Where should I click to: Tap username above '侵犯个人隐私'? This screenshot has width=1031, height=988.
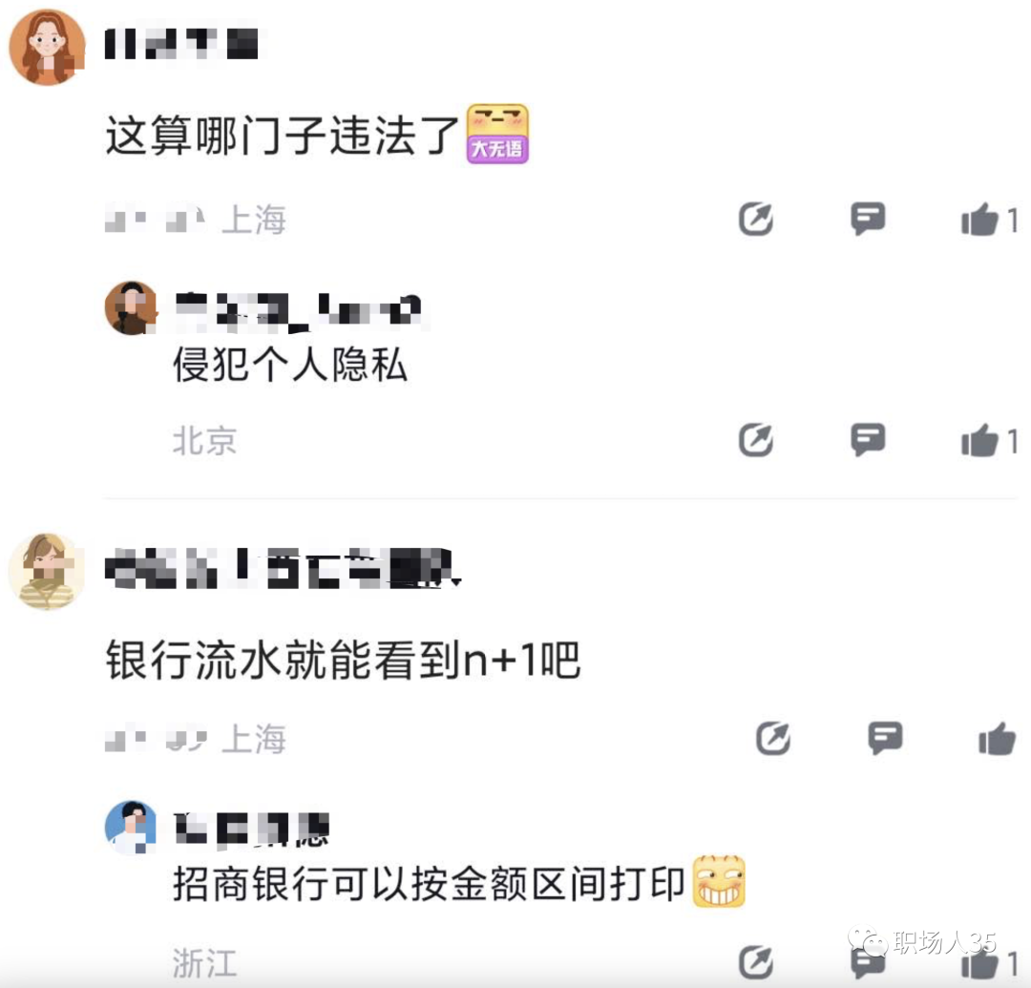tap(299, 308)
